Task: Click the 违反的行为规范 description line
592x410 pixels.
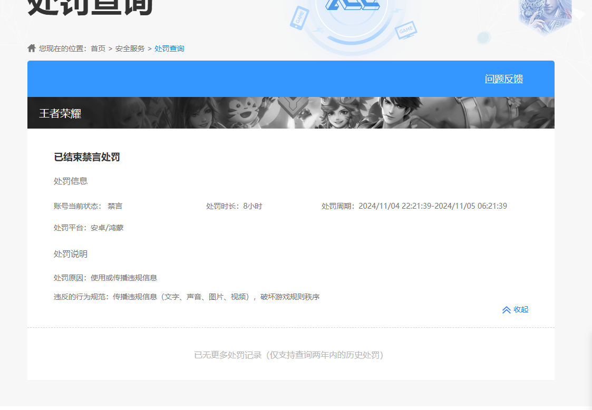Action: (187, 297)
